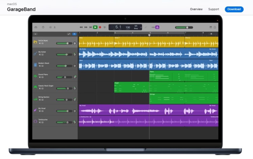The width and height of the screenshot is (253, 159).
Task: Open Smart Controls dial icon
Action: pyautogui.click(x=51, y=27)
